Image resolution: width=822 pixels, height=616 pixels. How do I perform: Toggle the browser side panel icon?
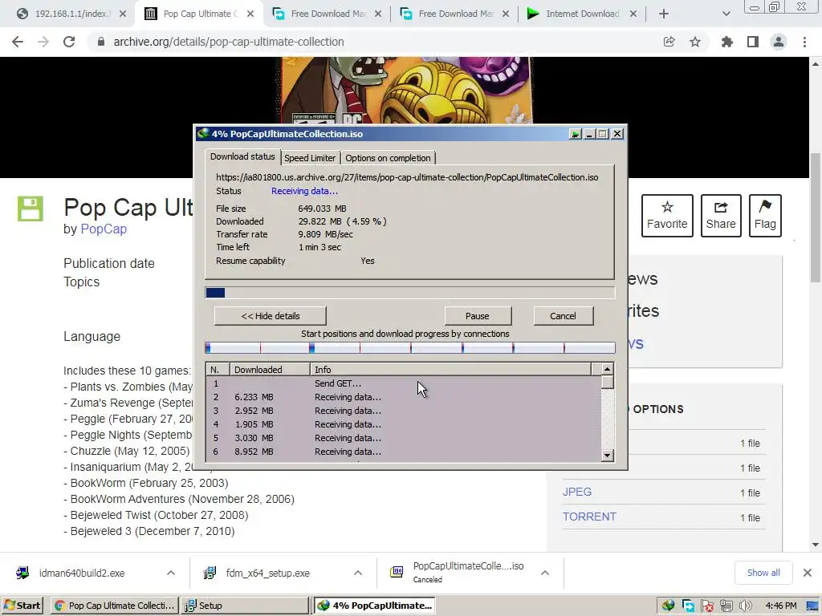pyautogui.click(x=753, y=42)
